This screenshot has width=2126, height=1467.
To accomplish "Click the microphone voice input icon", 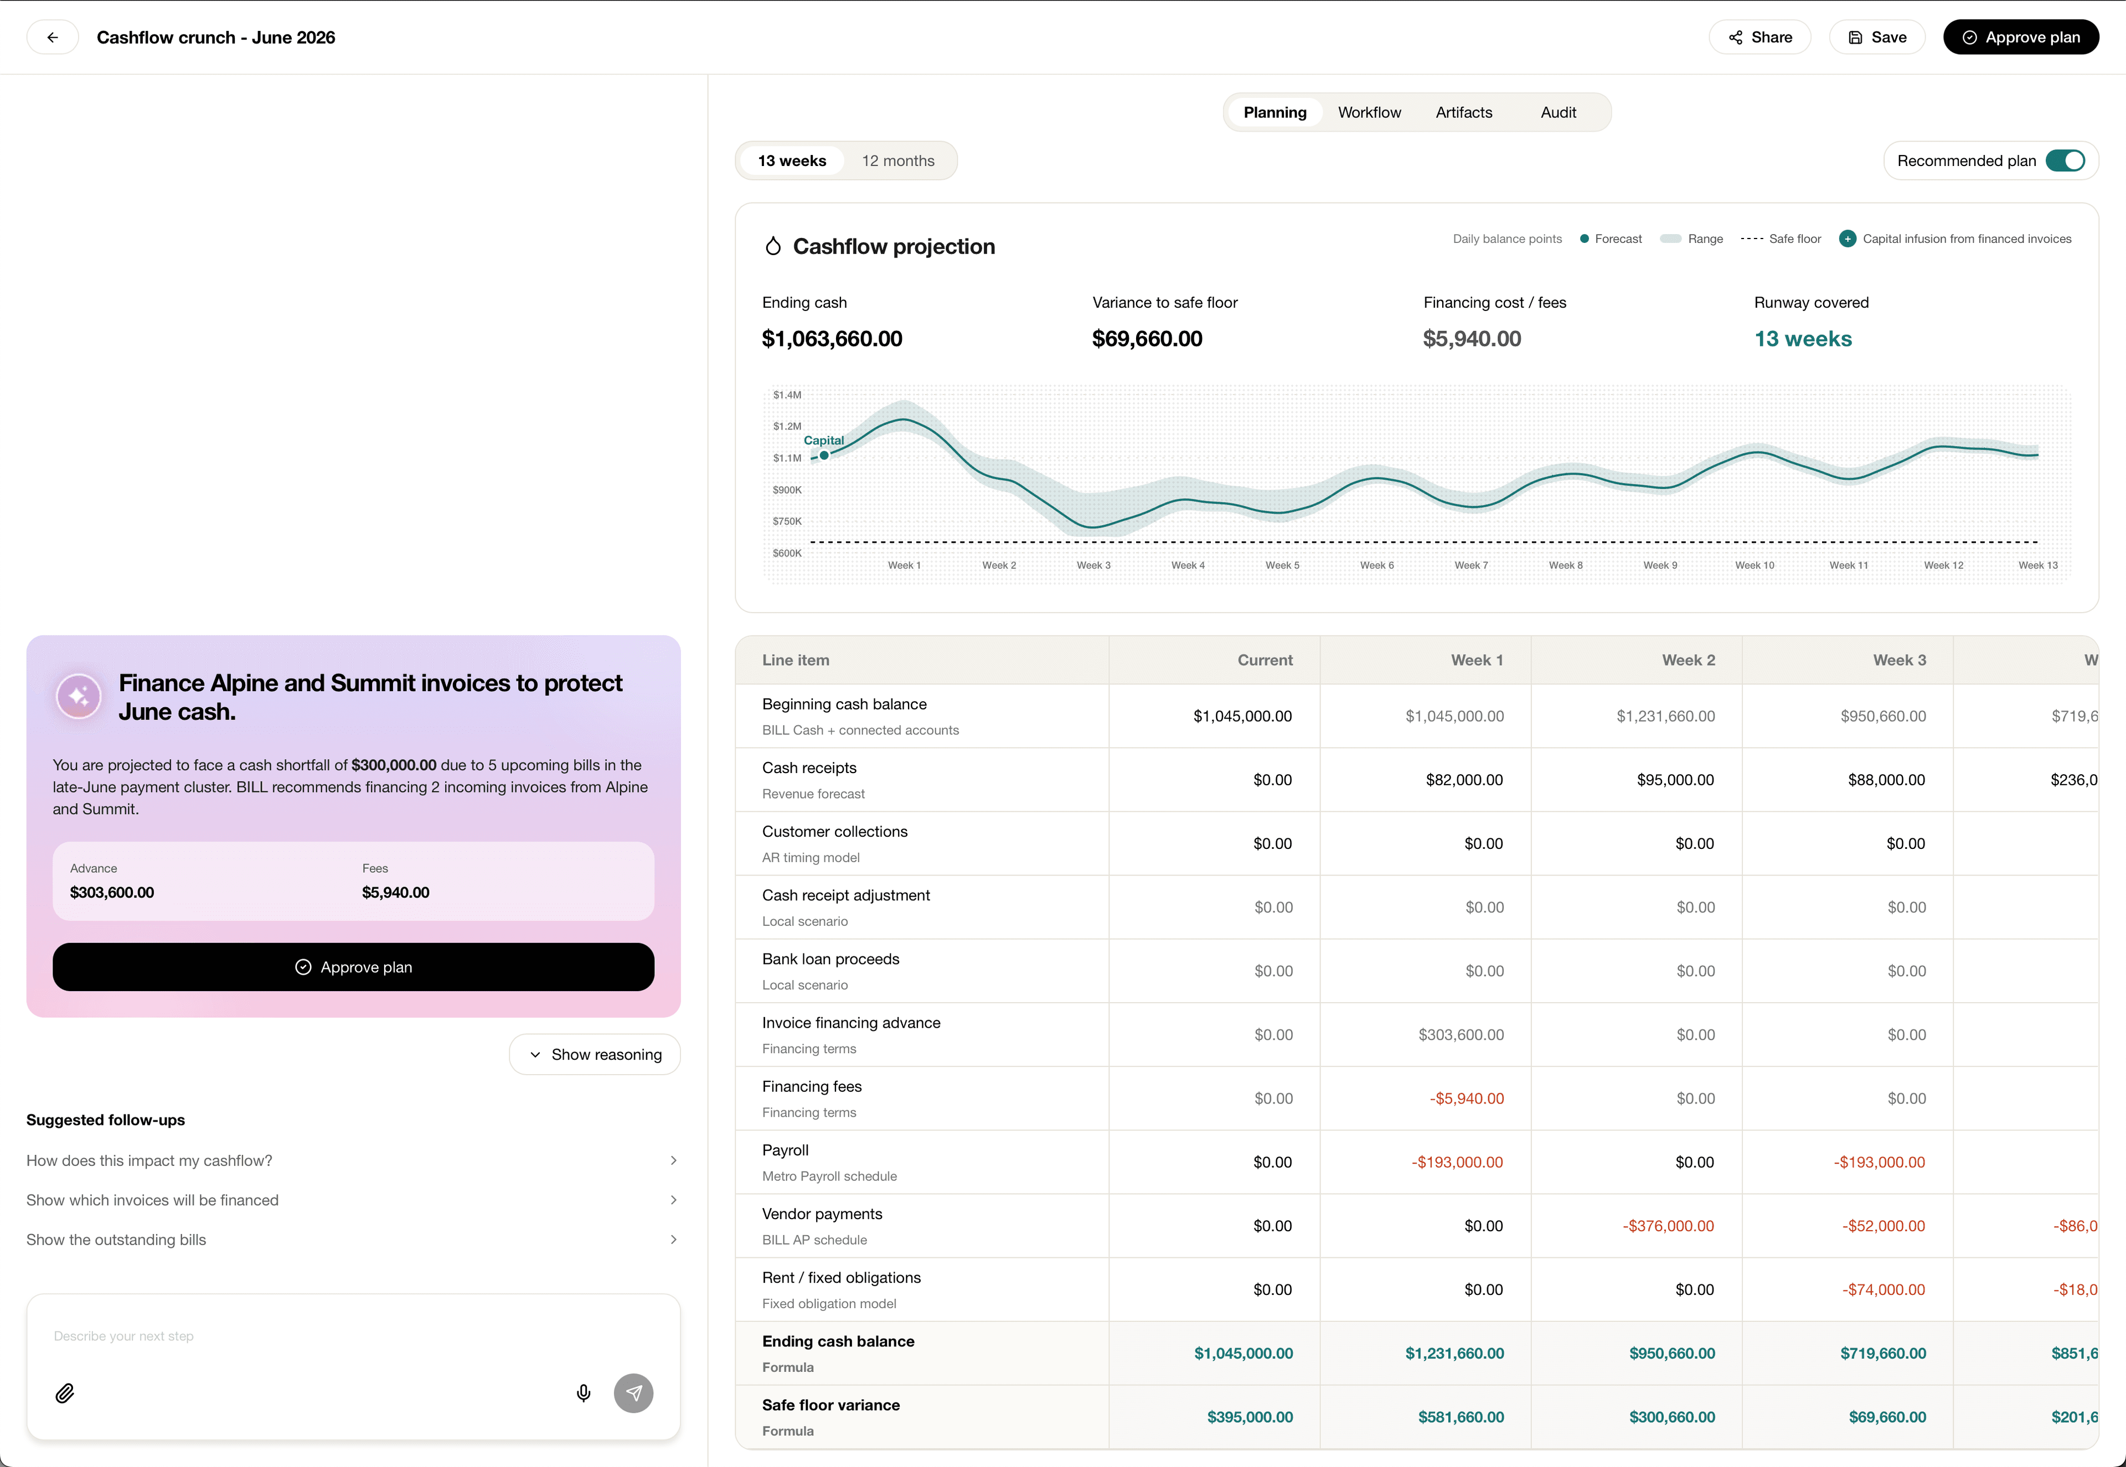I will pos(583,1393).
